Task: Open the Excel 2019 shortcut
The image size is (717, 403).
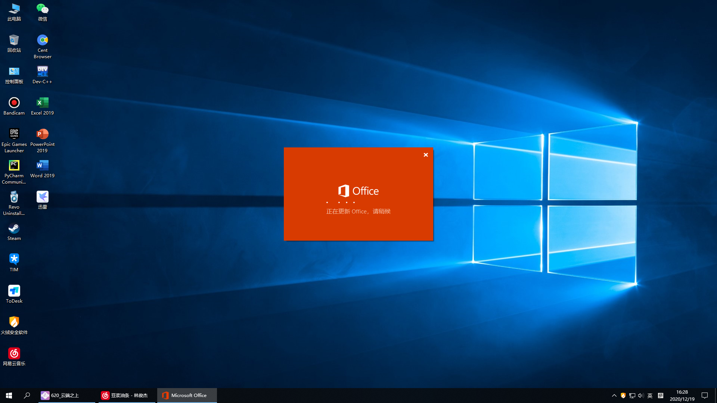Action: click(43, 106)
